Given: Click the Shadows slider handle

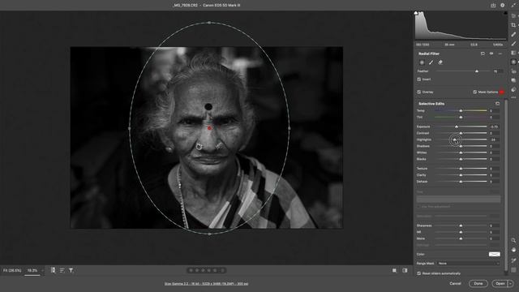Looking at the screenshot, I should pos(461,146).
